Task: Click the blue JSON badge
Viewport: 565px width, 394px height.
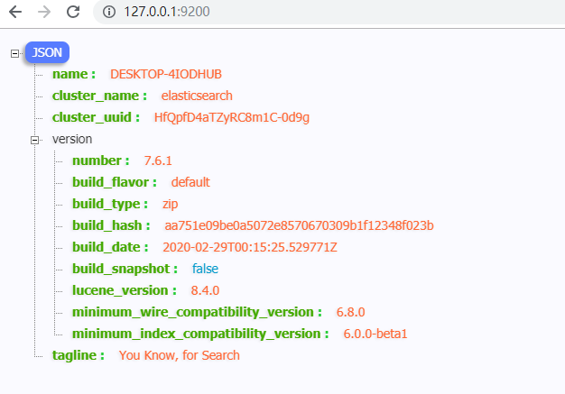Action: 47,52
